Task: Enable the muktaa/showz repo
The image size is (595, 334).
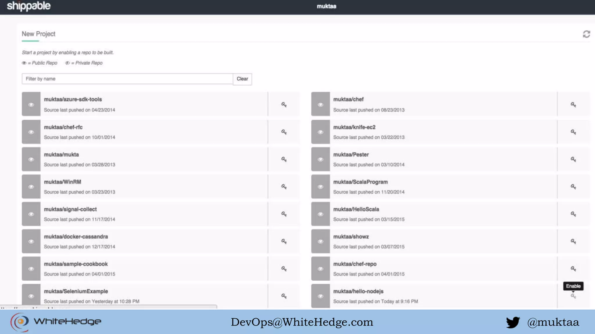Action: pos(573,241)
